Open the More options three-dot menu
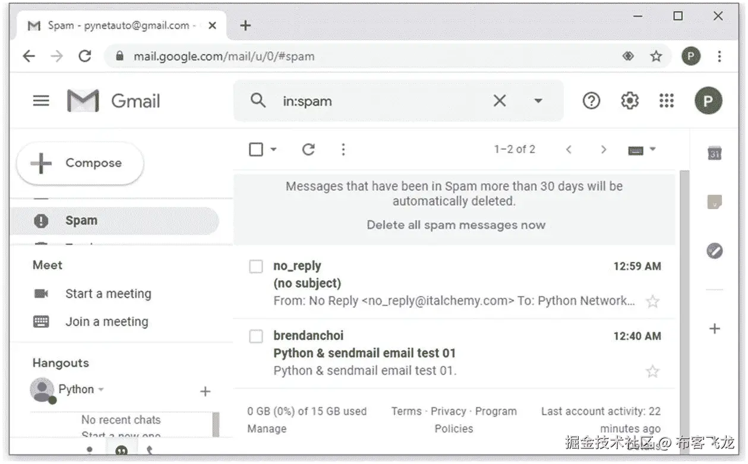Viewport: 748px width, 464px height. click(x=343, y=150)
